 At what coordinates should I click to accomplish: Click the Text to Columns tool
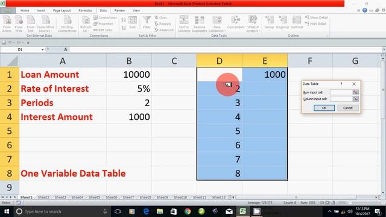[x=184, y=24]
